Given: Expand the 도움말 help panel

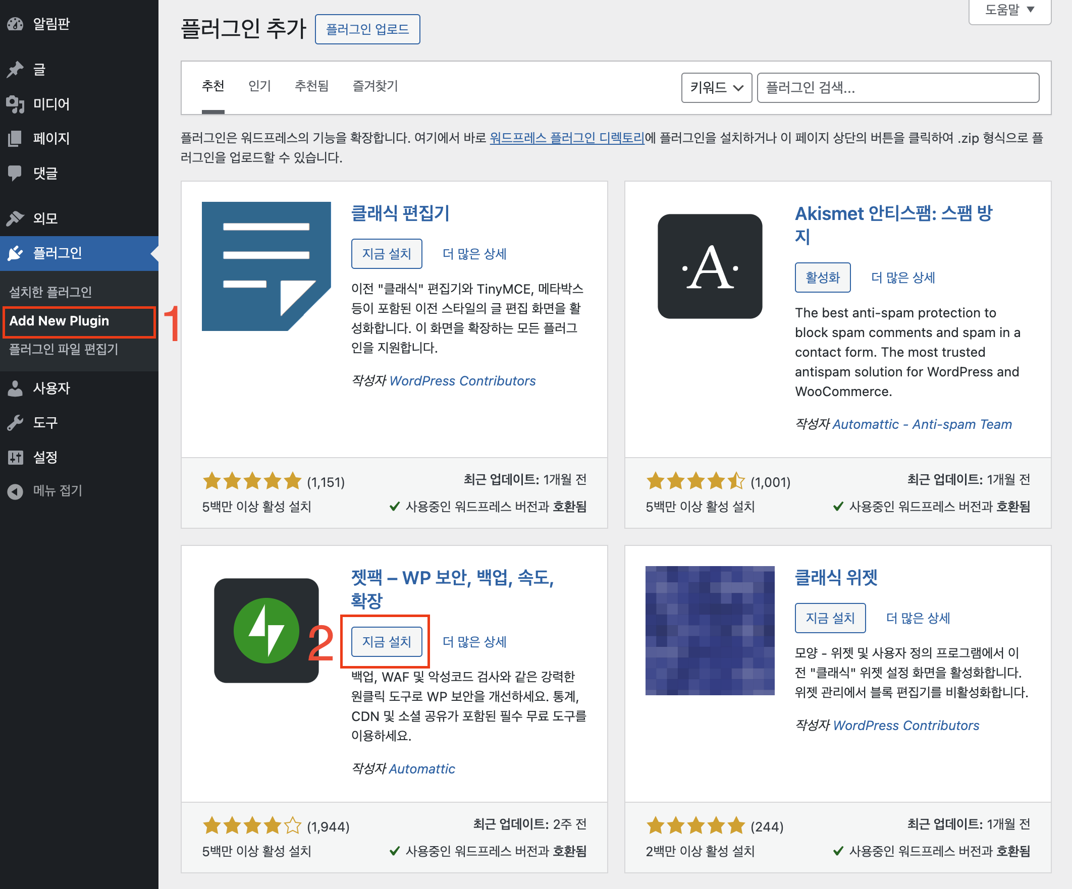Looking at the screenshot, I should pyautogui.click(x=1008, y=10).
